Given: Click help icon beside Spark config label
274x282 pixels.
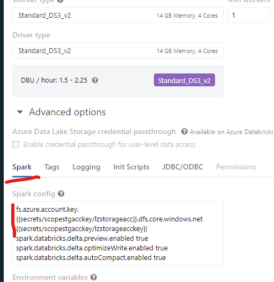Looking at the screenshot, I should click(x=61, y=194).
